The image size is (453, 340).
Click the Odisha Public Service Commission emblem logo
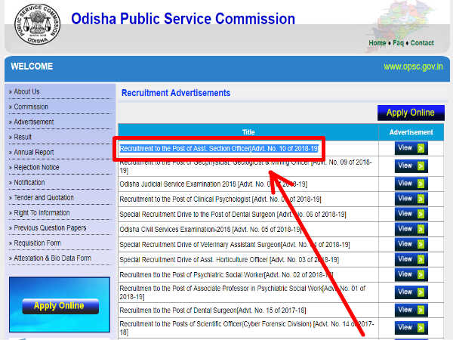click(x=38, y=25)
